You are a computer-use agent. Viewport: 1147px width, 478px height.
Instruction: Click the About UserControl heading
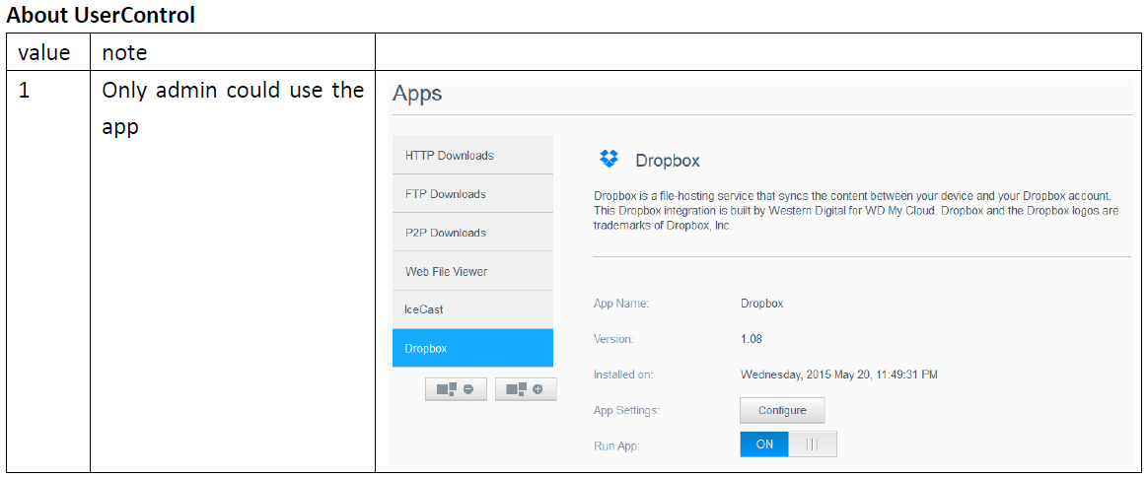[x=101, y=16]
